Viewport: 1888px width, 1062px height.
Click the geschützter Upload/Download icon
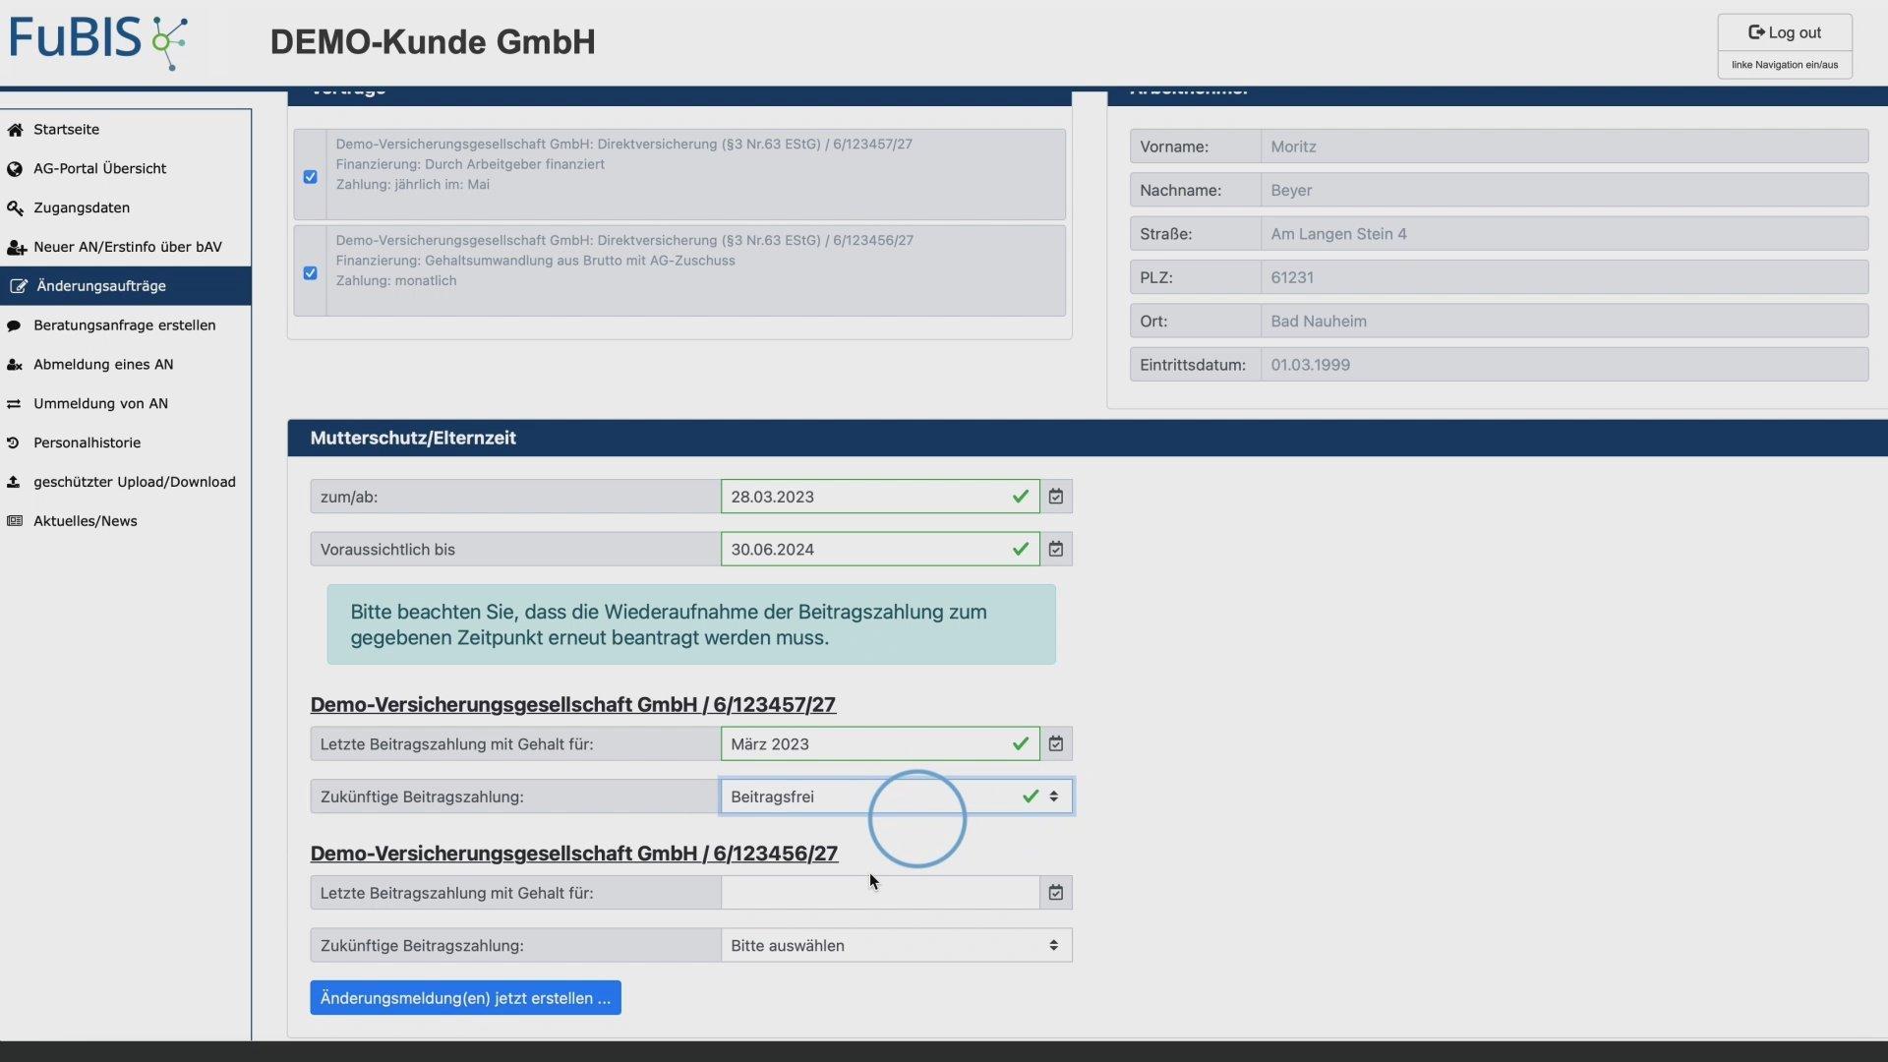click(x=14, y=482)
